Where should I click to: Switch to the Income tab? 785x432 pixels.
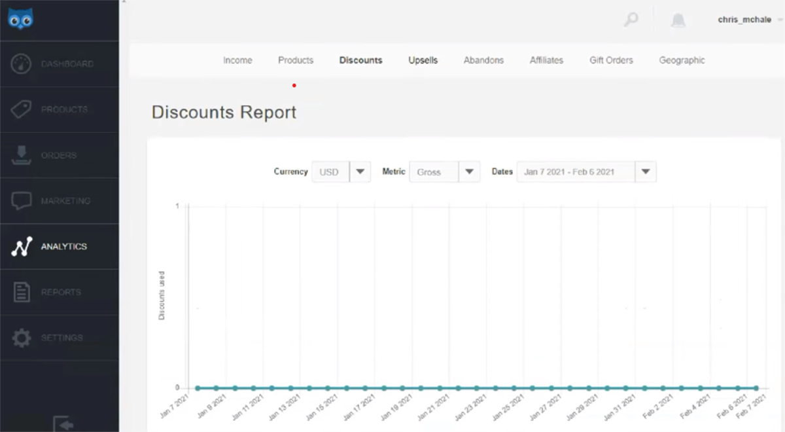(237, 60)
